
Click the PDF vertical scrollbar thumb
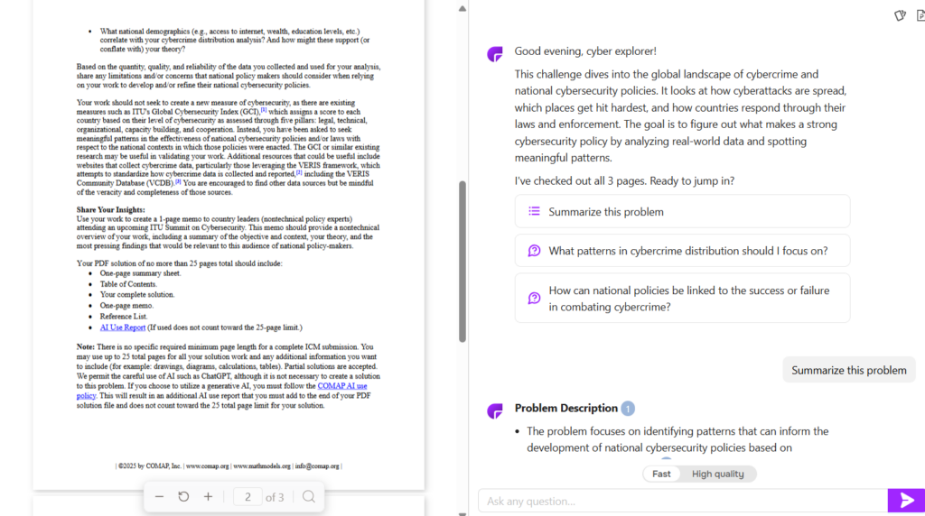coord(462,262)
